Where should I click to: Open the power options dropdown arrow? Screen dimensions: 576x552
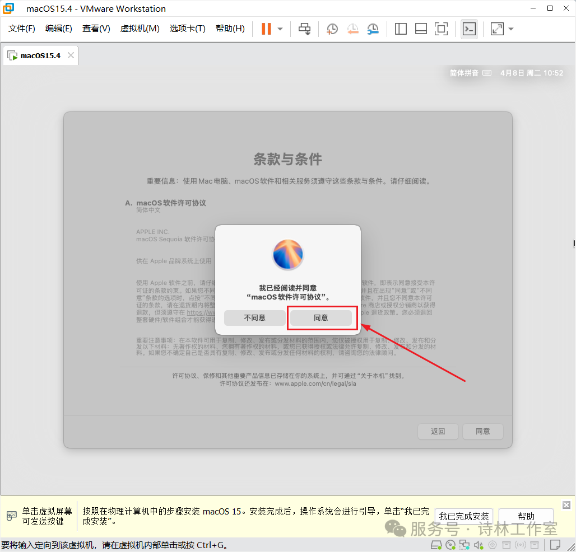(x=280, y=29)
